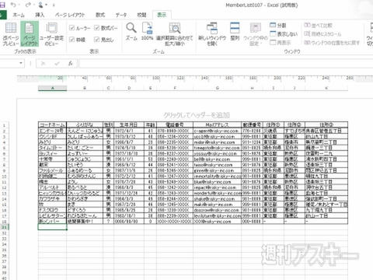Click the formula bar cancel X
373x280 pixels.
(x=44, y=64)
